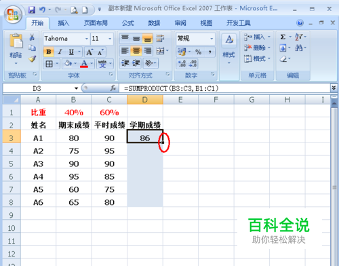Switch to the 公式 ribbon tab
Screen dimensions: 339x266
128,23
